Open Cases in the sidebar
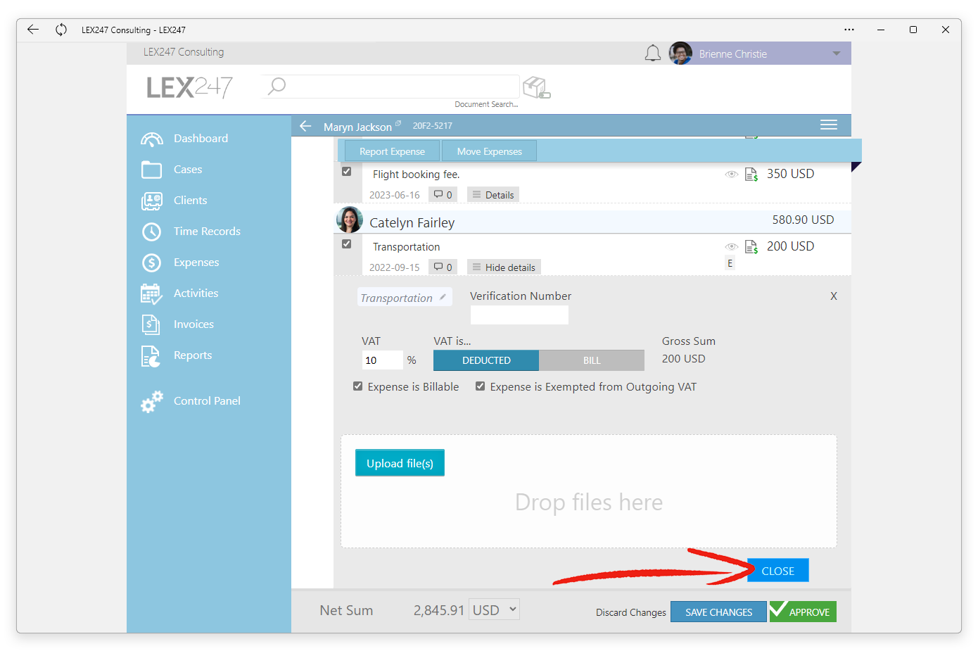The width and height of the screenshot is (978, 651). pos(188,170)
